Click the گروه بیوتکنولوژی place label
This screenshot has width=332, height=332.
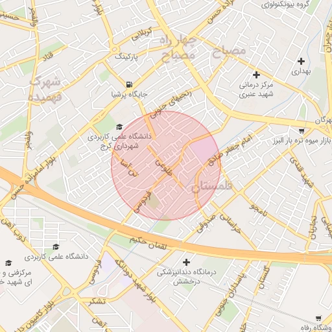pyautogui.click(x=285, y=5)
